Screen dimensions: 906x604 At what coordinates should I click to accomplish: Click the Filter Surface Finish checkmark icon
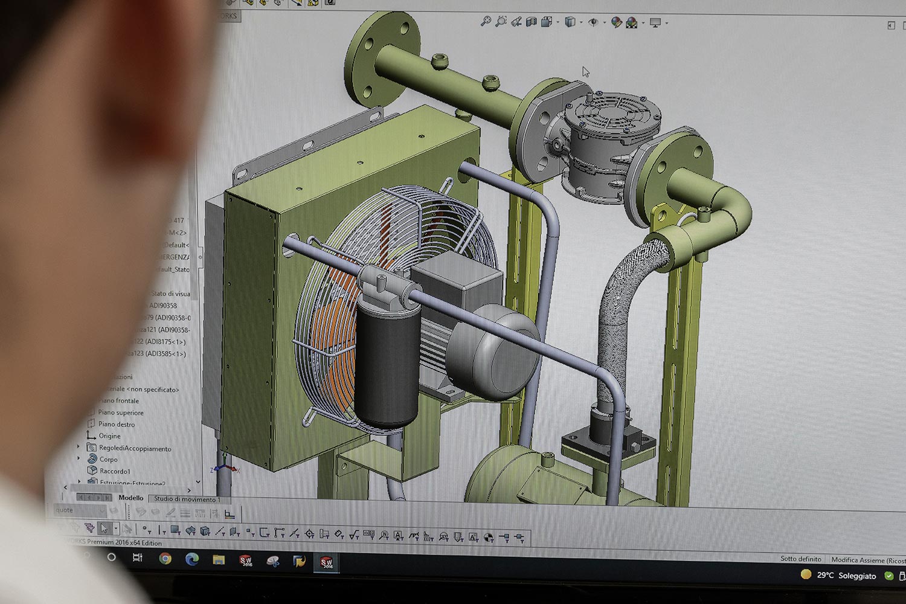click(x=354, y=534)
